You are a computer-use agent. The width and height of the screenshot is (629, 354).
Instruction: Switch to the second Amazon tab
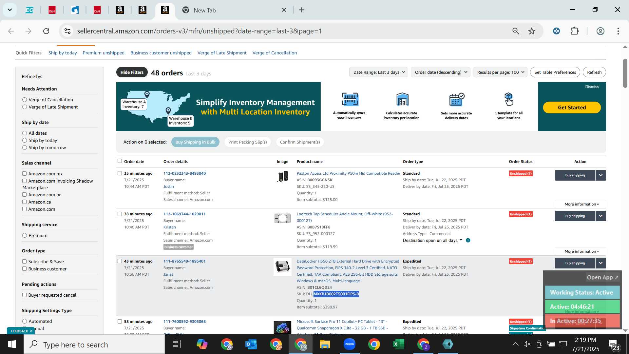142,10
